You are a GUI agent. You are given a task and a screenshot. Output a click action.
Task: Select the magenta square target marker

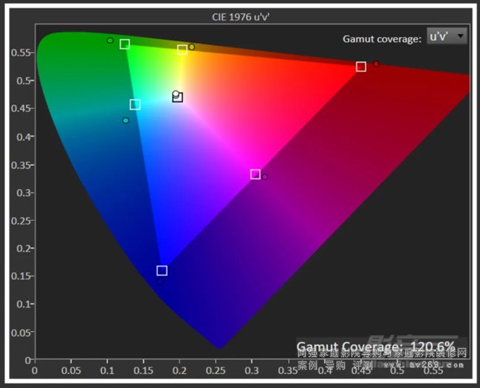(256, 174)
